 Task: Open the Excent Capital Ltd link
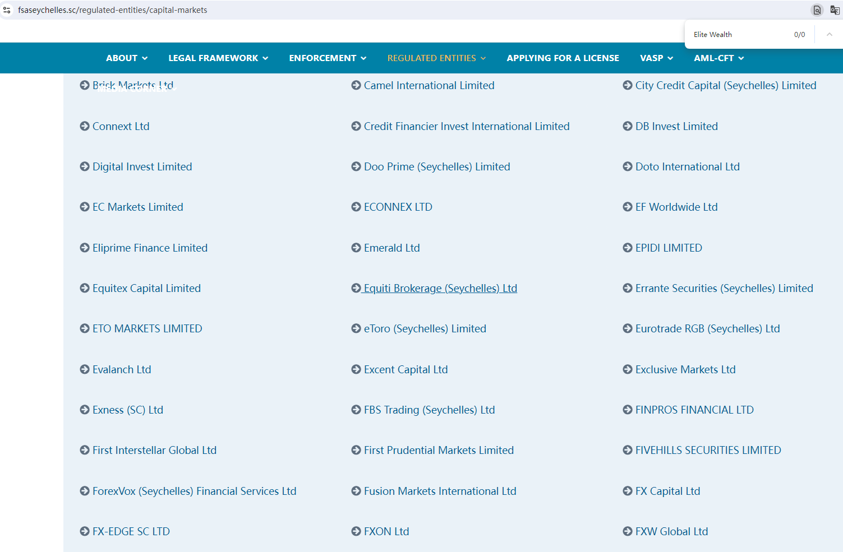(x=406, y=369)
